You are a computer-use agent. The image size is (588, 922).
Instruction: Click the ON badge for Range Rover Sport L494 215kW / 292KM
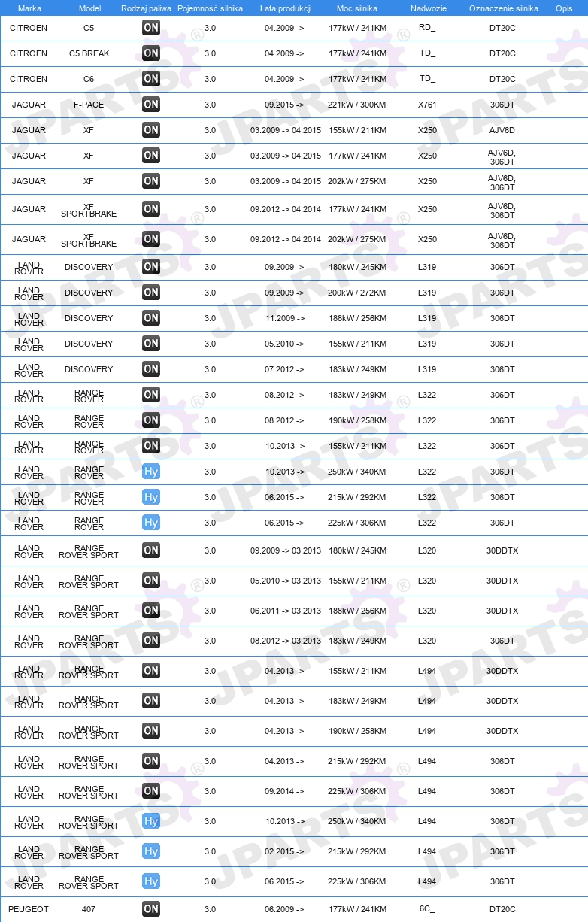151,761
